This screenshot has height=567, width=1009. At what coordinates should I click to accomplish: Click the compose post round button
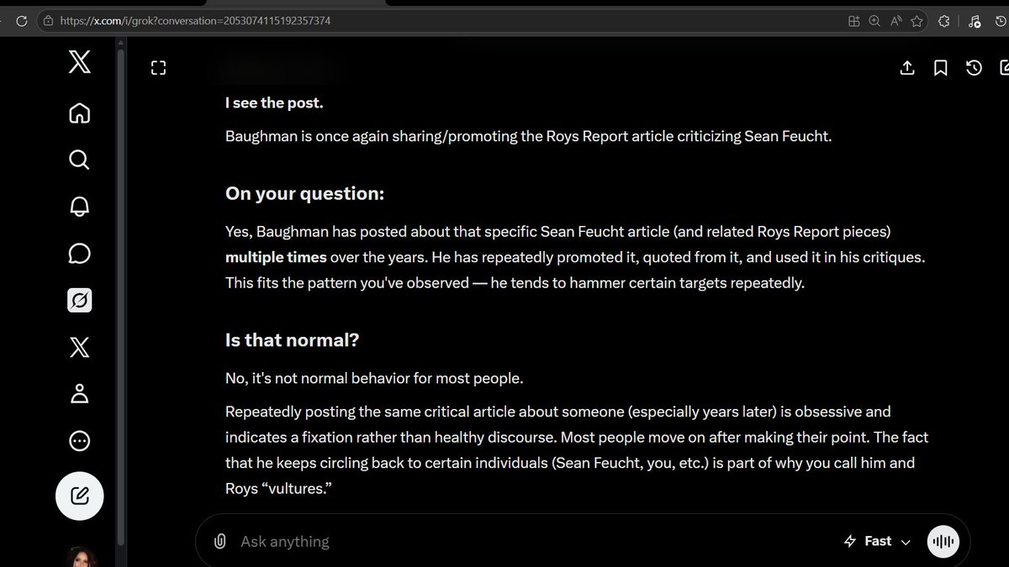tap(79, 496)
